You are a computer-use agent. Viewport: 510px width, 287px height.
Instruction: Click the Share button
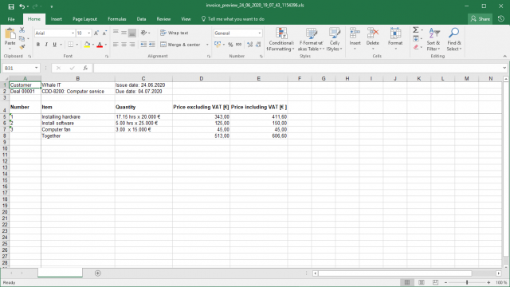[480, 19]
